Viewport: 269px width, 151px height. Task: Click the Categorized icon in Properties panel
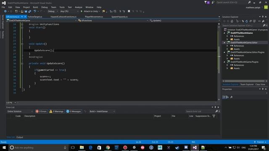[x=224, y=97]
